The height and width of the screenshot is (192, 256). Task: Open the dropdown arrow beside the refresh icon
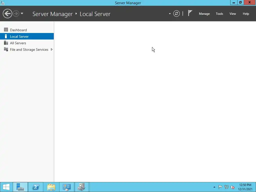(170, 14)
